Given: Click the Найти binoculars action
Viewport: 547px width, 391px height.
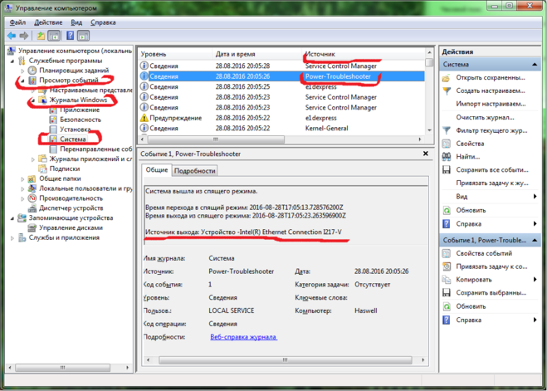Looking at the screenshot, I should click(467, 156).
